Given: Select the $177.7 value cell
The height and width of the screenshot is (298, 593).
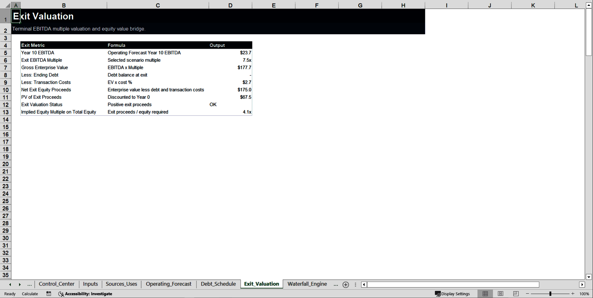Looking at the screenshot, I should [230, 68].
